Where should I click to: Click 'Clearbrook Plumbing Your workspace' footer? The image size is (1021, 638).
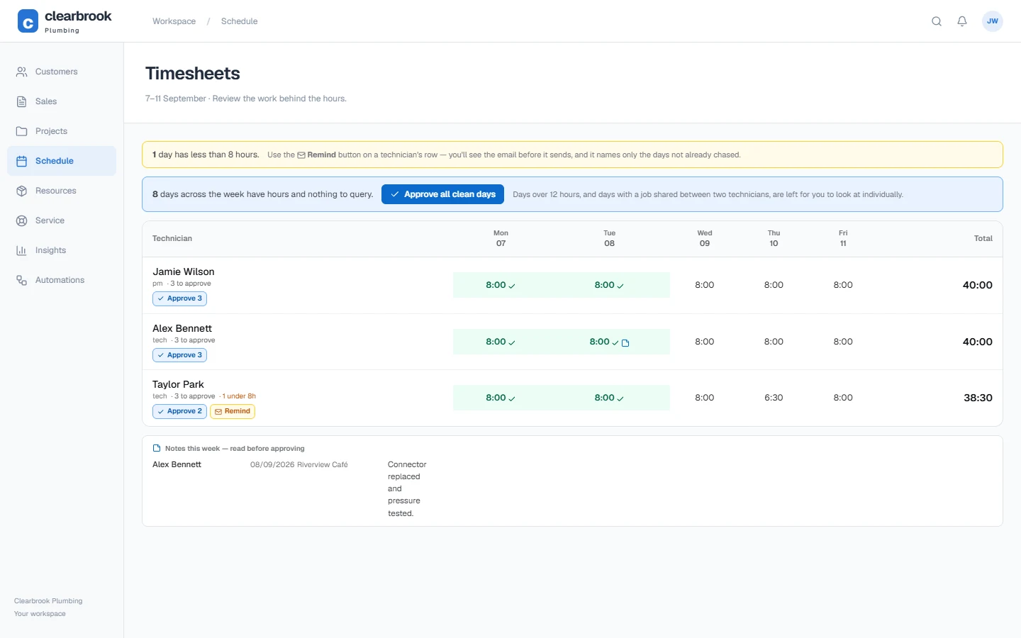(48, 607)
